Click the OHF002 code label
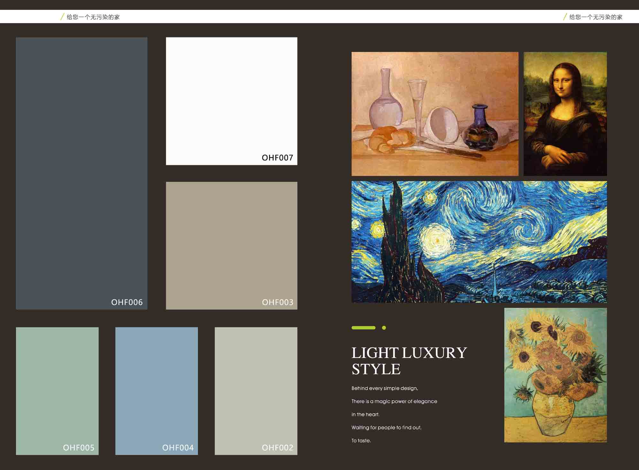 point(277,448)
